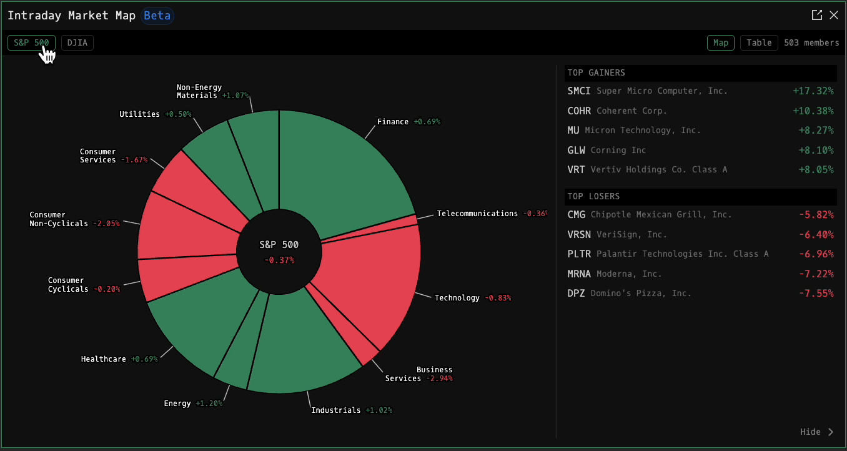847x451 pixels.
Task: Open GLW Corning Inc row
Action: pyautogui.click(x=701, y=150)
